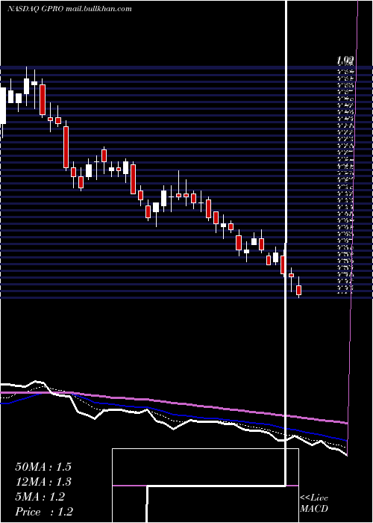Click the NASDAQ GPRO mail.bullkhan.com title text
This screenshot has height=523, width=373.
coord(69,9)
